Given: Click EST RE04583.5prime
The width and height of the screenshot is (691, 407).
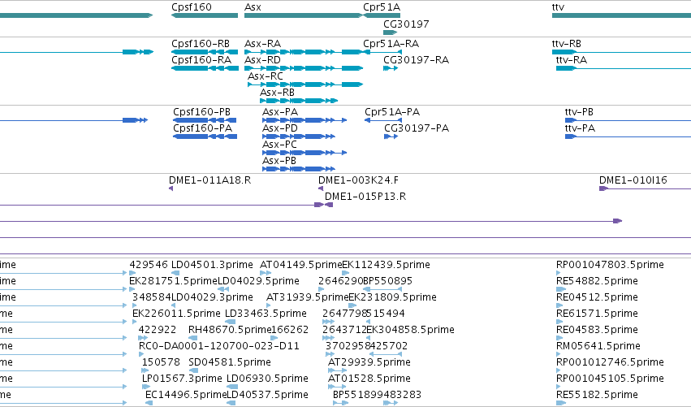Looking at the screenshot, I should 597,331.
